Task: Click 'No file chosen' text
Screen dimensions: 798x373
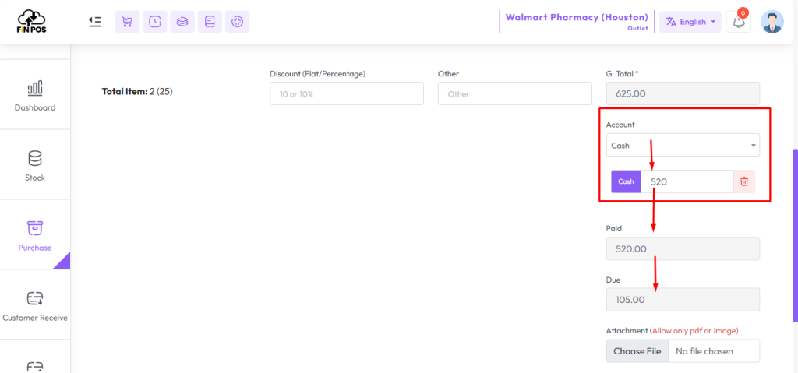Action: point(704,351)
